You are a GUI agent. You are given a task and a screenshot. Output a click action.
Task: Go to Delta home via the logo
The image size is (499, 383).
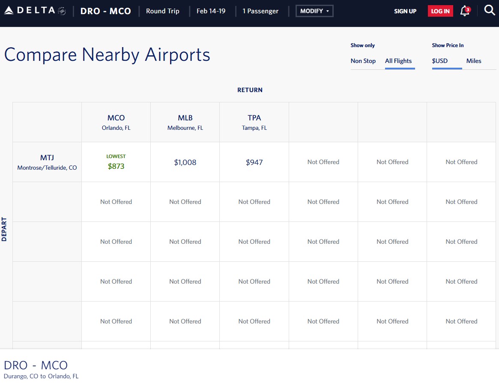click(35, 11)
